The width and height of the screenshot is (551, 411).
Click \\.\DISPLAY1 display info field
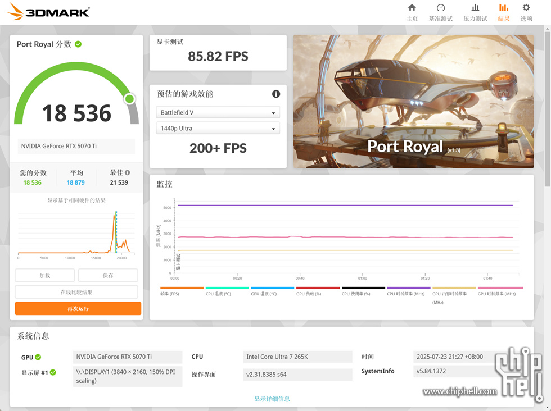[x=128, y=376]
